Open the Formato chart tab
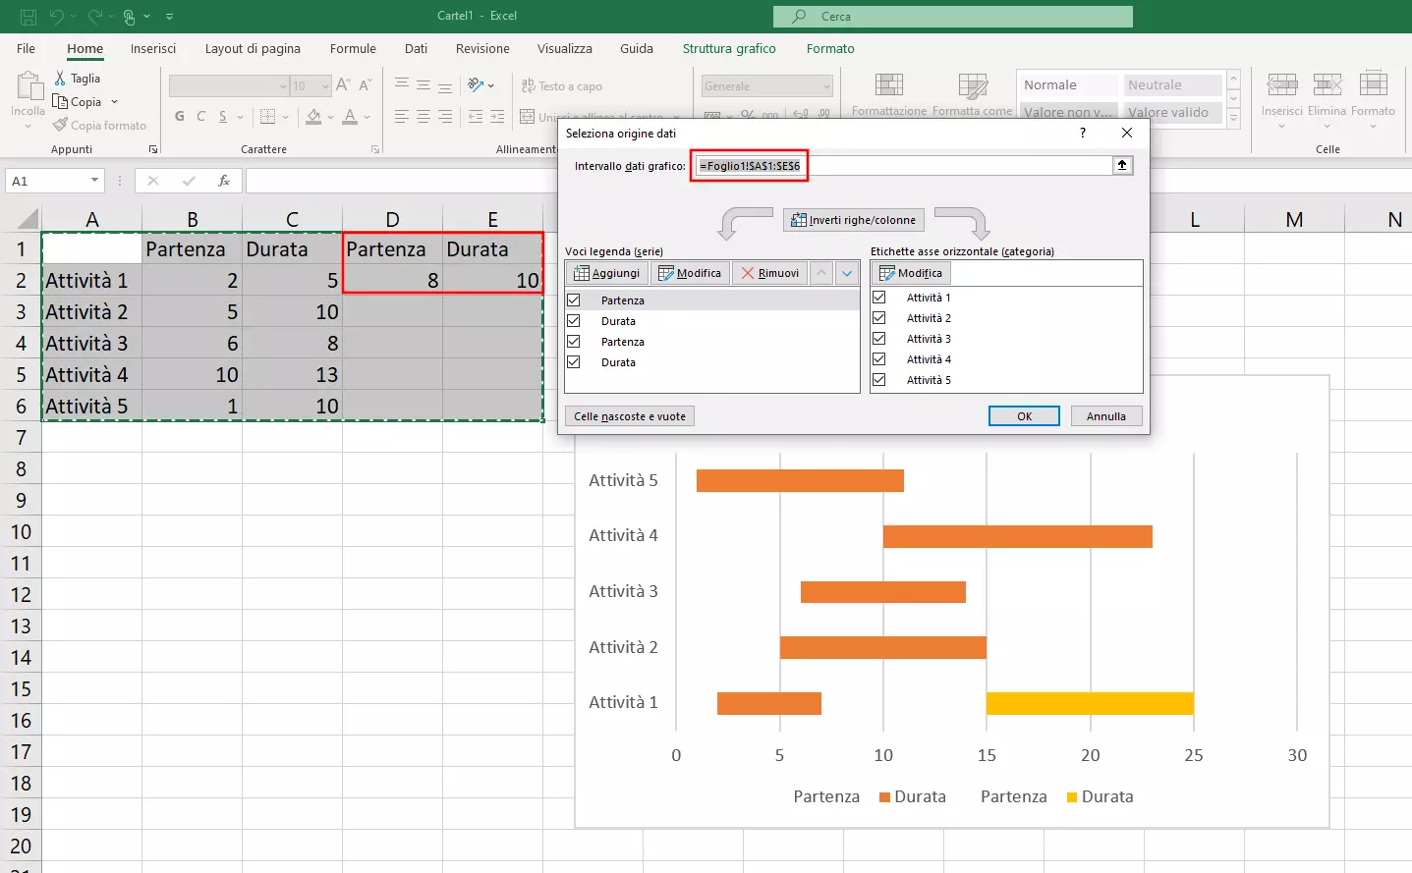The height and width of the screenshot is (873, 1412). coord(830,48)
